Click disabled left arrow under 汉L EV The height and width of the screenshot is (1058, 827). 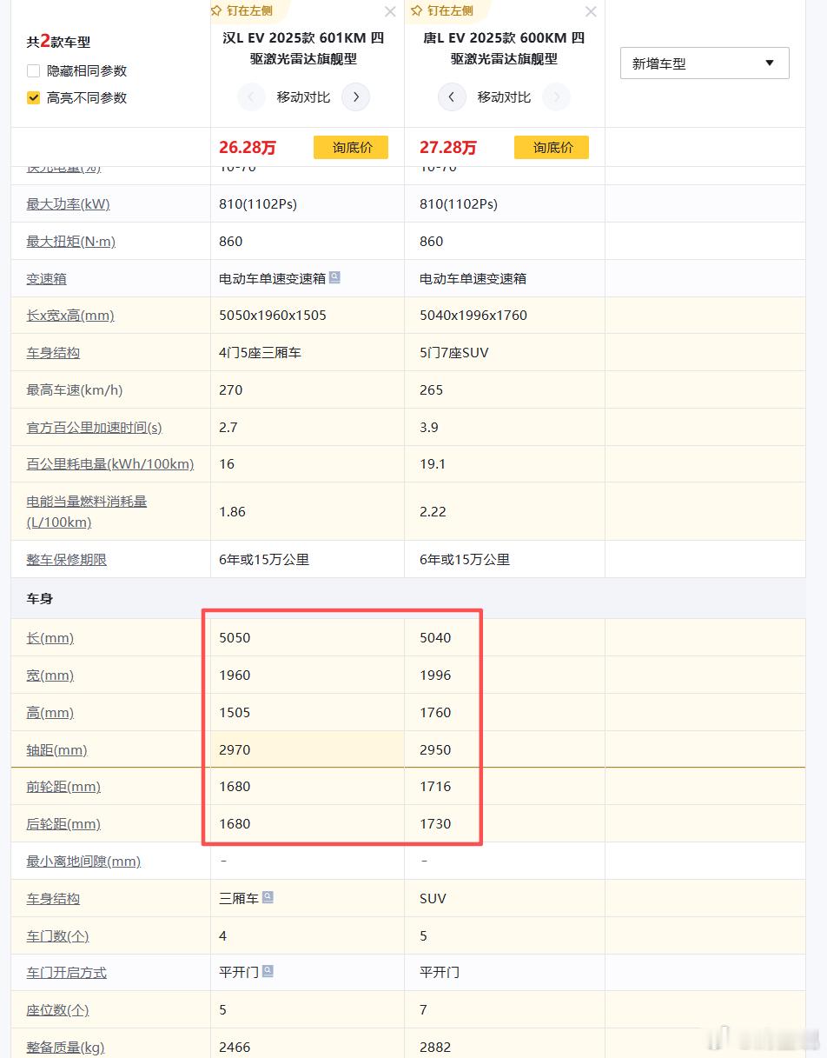[251, 96]
